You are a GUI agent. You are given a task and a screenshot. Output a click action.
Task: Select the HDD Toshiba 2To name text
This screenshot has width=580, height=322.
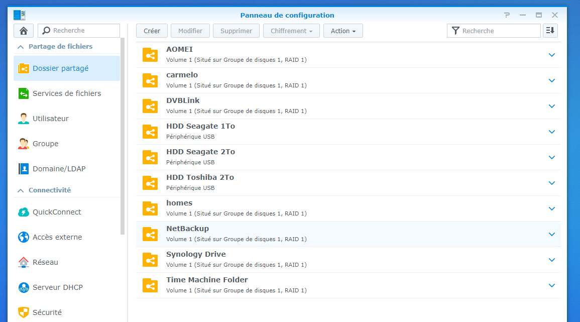[x=200, y=177]
